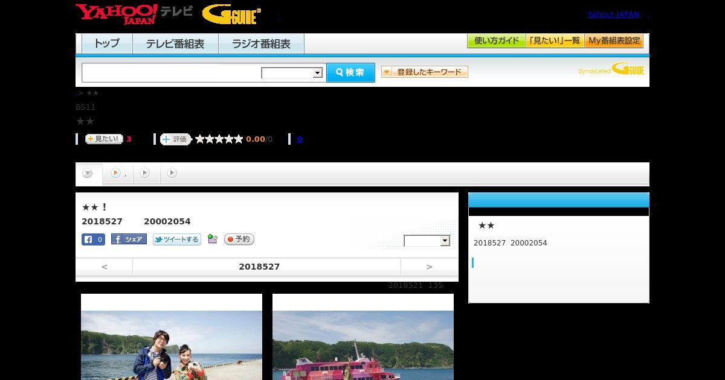725x380 pixels.
Task: Click the BS11 channel text
Action: pos(85,107)
